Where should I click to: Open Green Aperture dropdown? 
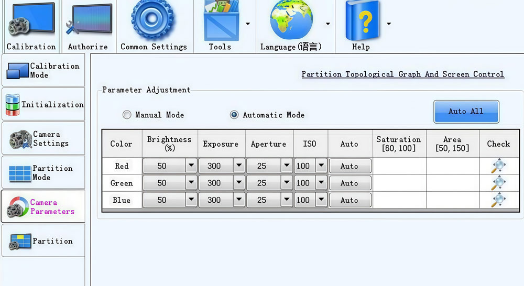pyautogui.click(x=287, y=182)
